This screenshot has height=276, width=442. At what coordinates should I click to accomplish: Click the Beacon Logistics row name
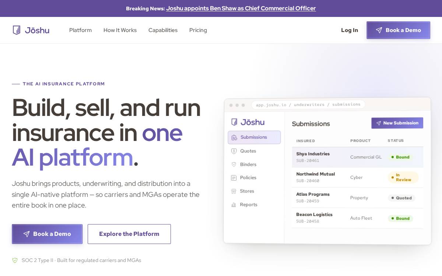[314, 215]
